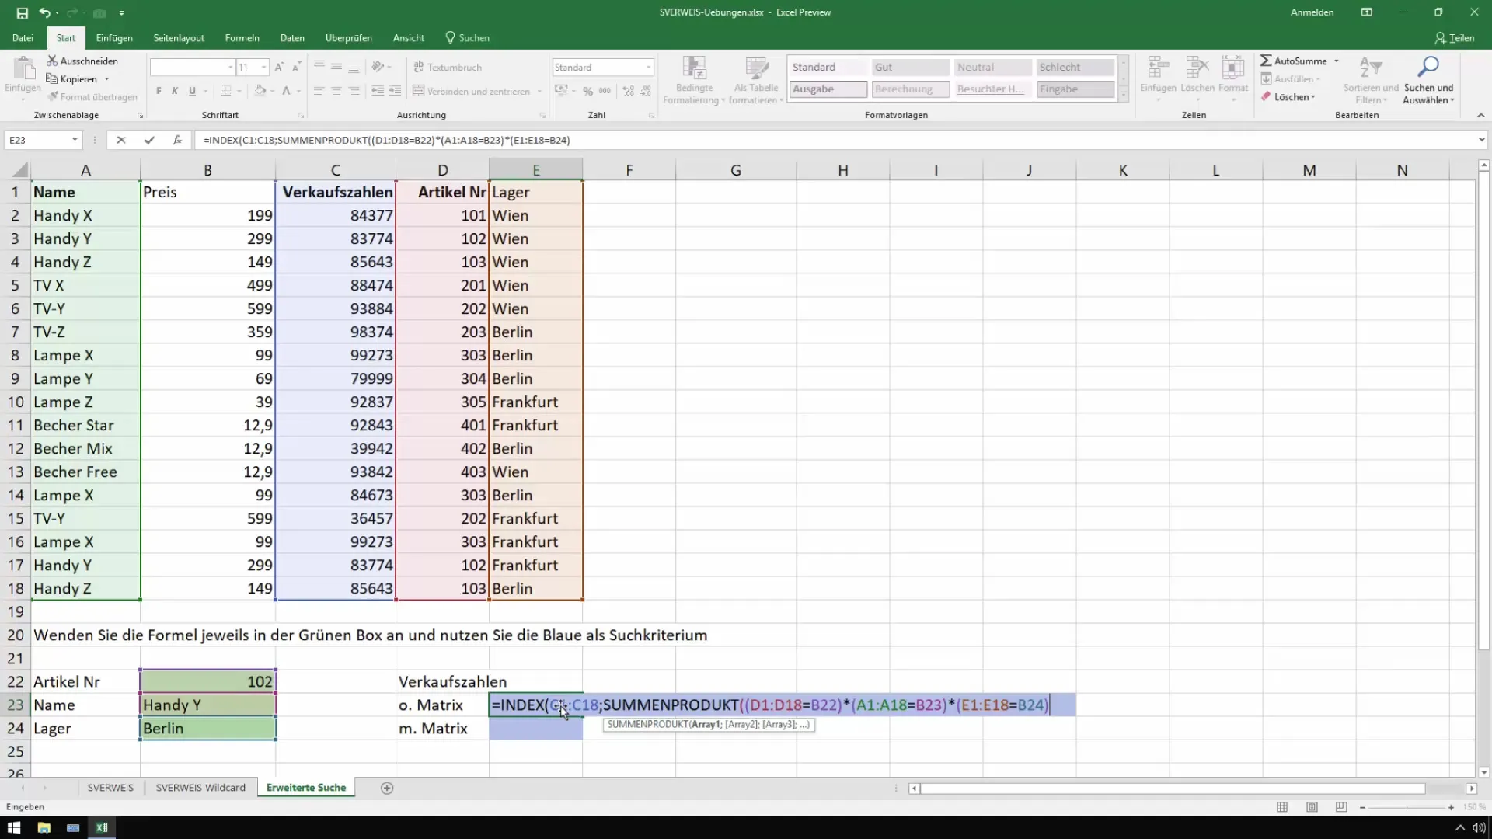The height and width of the screenshot is (839, 1492).
Task: Click the thousands separator 000 icon
Action: tap(605, 91)
